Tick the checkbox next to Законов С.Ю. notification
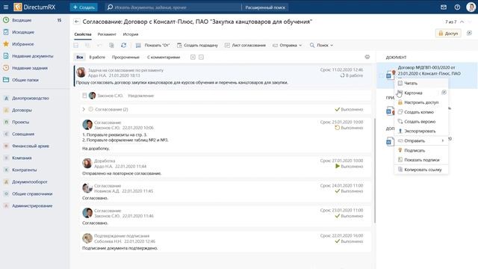Image resolution: width=478 pixels, height=269 pixels. coord(84,96)
